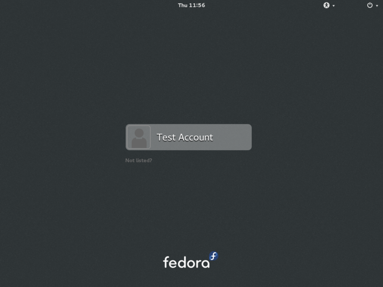Log in as a user not listed
The height and width of the screenshot is (287, 383).
[138, 160]
